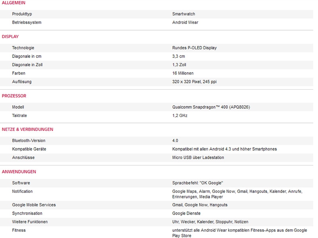
Task: Select the Android Wear value text
Action: 185,23
